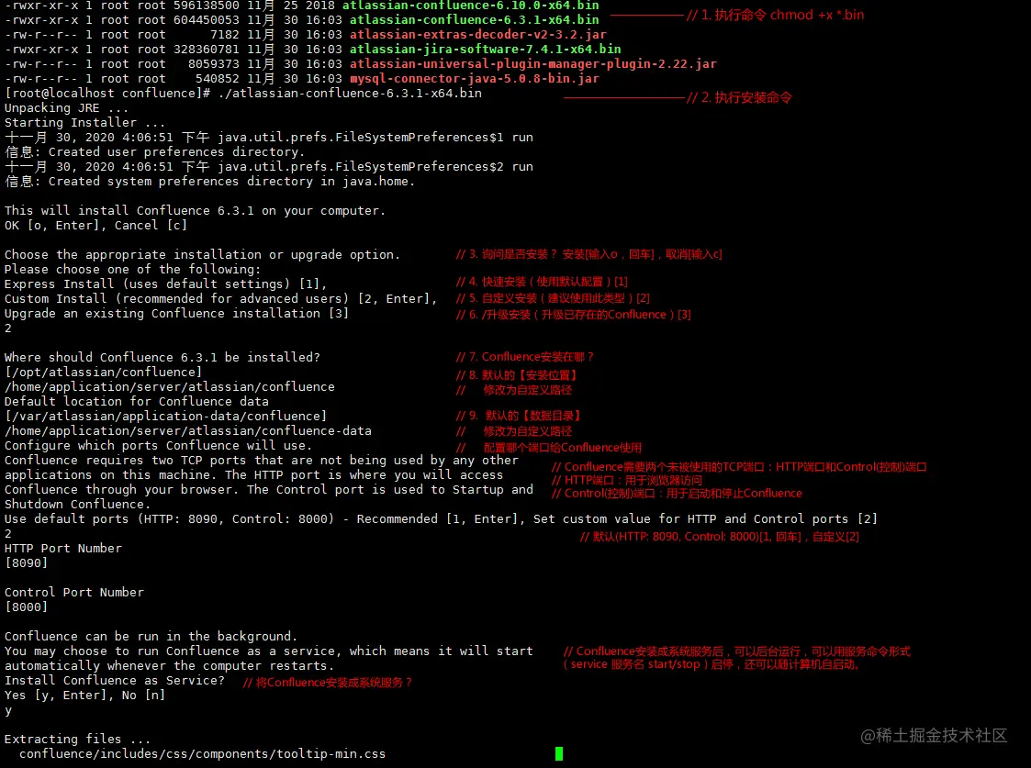Click 'Confluence can be run in the background.' line
The height and width of the screenshot is (768, 1031).
(x=151, y=636)
